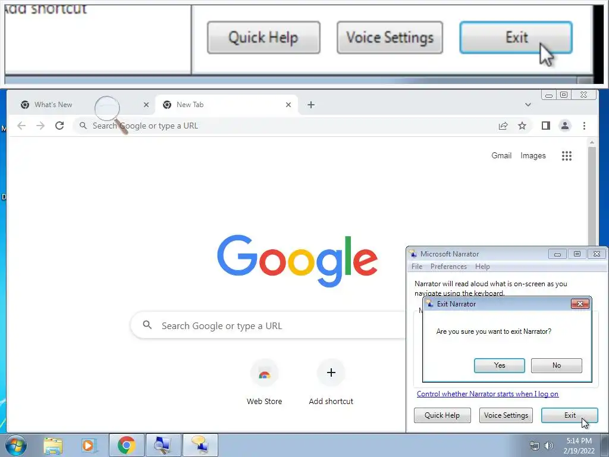This screenshot has width=609, height=457.
Task: Go forward in Chrome
Action: tap(40, 126)
